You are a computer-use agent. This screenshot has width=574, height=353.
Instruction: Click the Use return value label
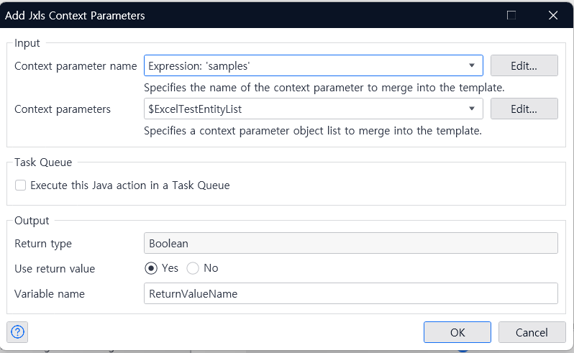[x=55, y=269]
